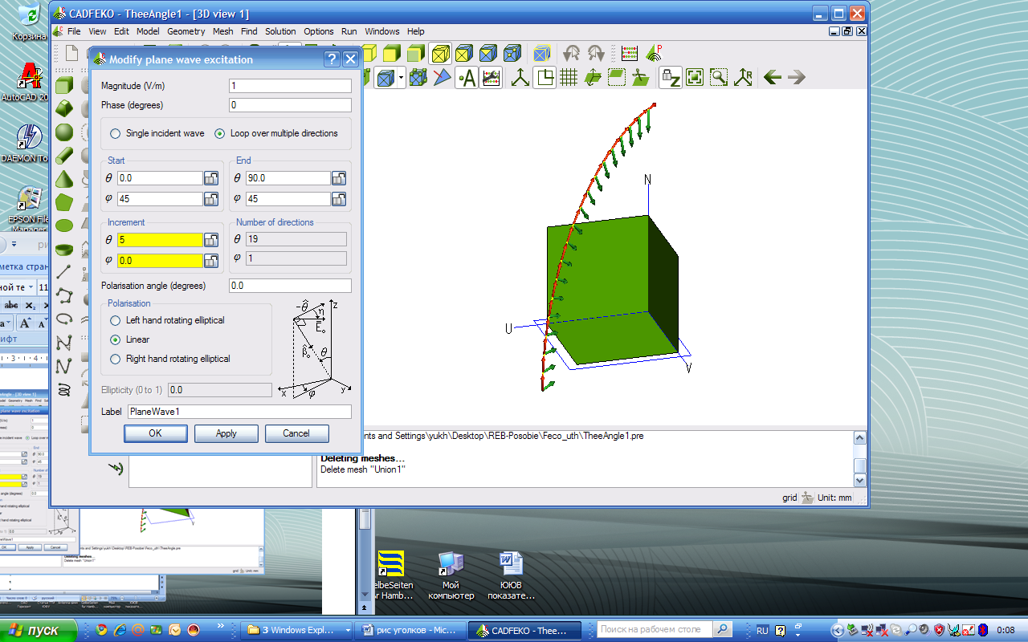Switch to the 'рис уголков' Word taskbar button

coord(411,631)
